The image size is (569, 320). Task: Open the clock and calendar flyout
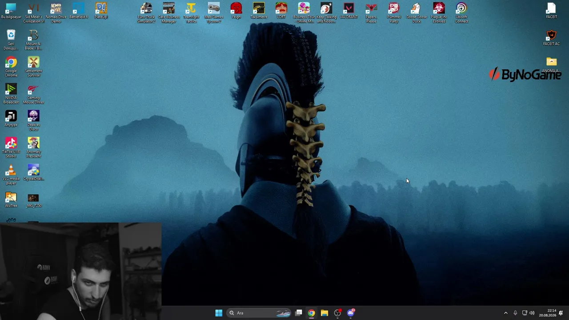pyautogui.click(x=547, y=313)
